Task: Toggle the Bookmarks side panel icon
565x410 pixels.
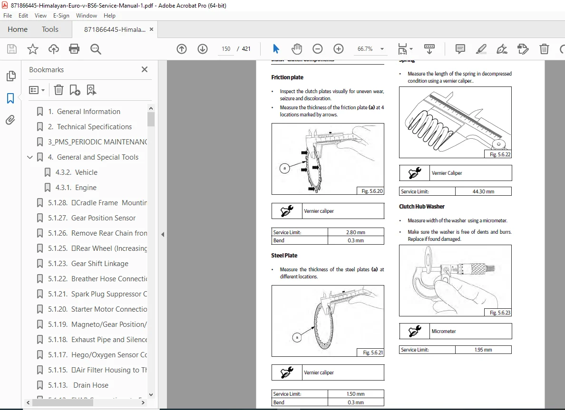Action: 10,98
